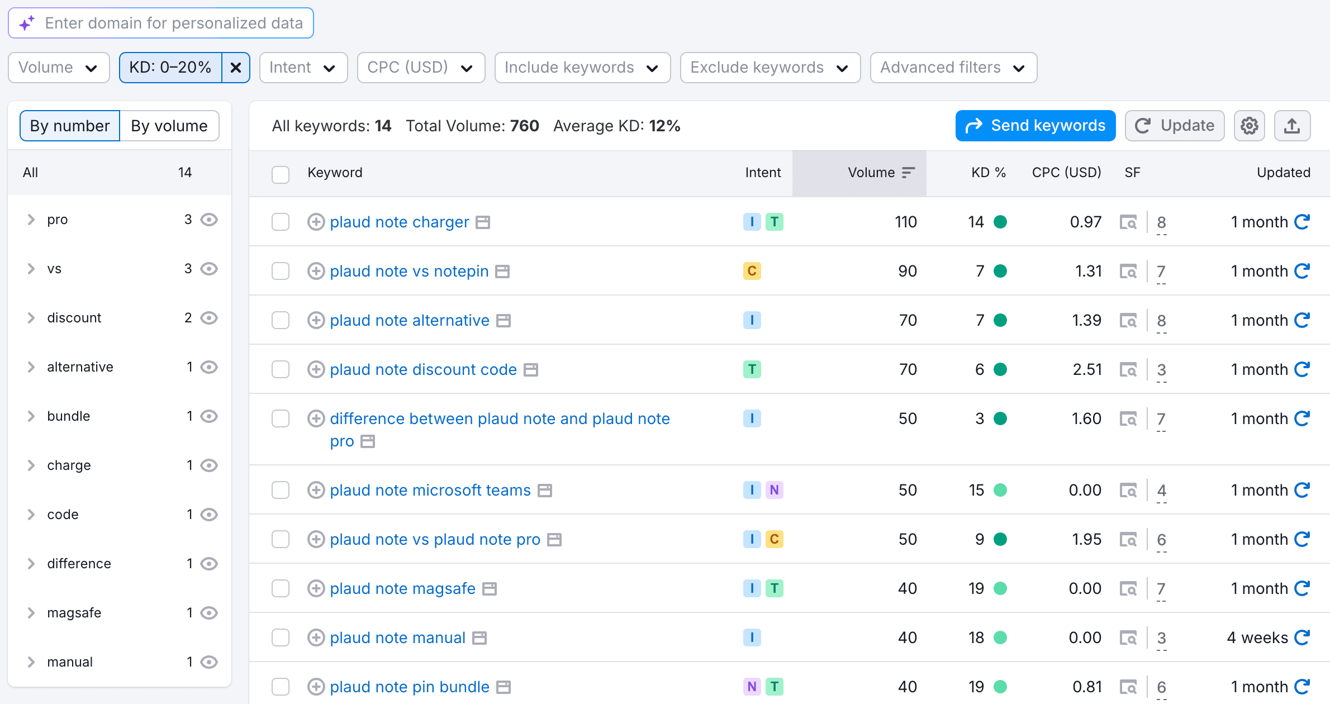Add plaud note manual plus icon
The image size is (1330, 704).
click(x=316, y=638)
